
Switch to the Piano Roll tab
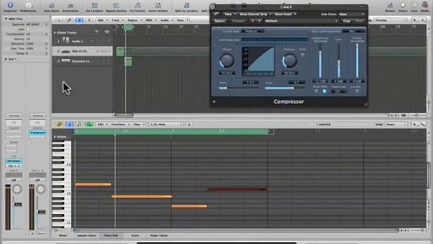tap(111, 235)
